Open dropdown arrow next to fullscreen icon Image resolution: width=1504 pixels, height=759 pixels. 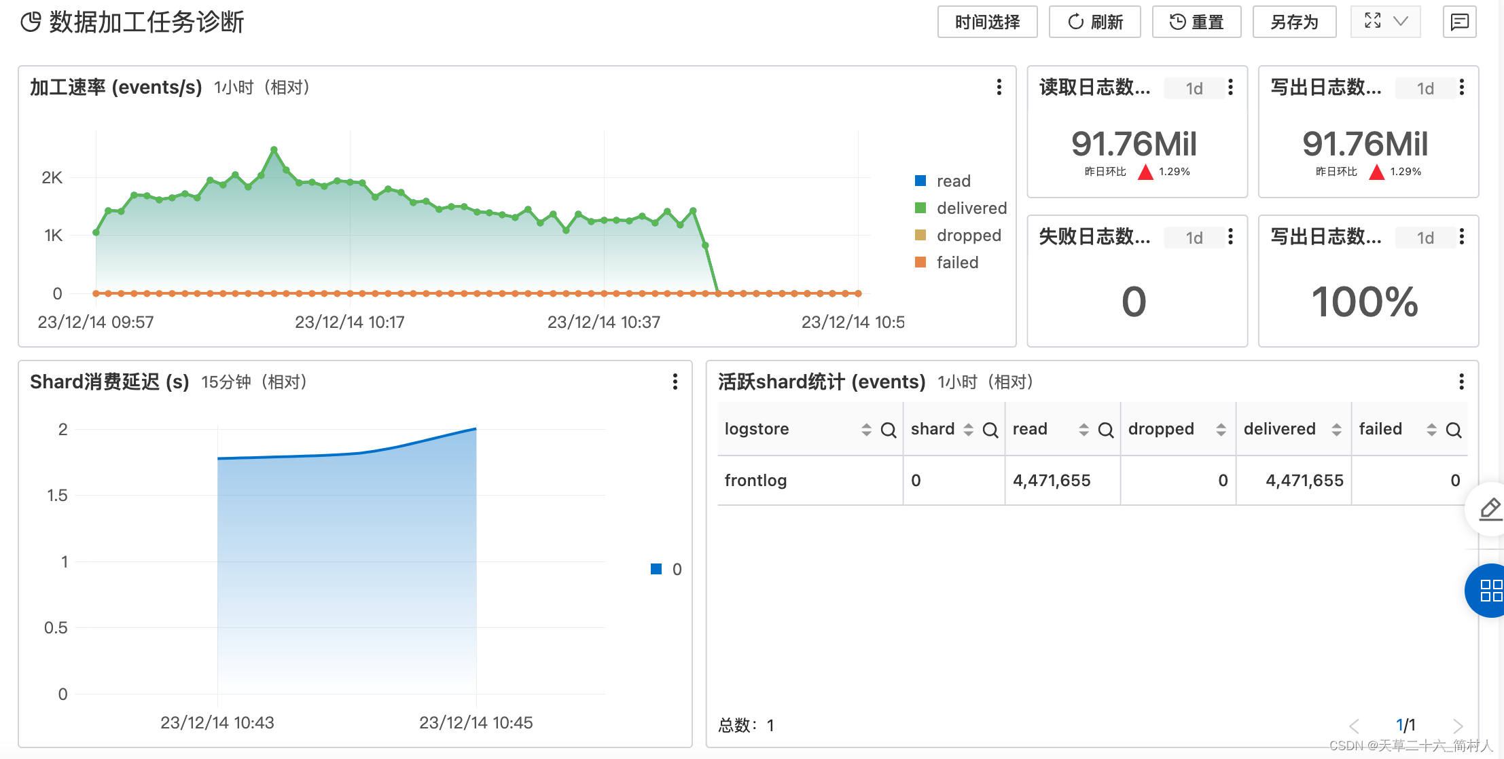(x=1400, y=21)
